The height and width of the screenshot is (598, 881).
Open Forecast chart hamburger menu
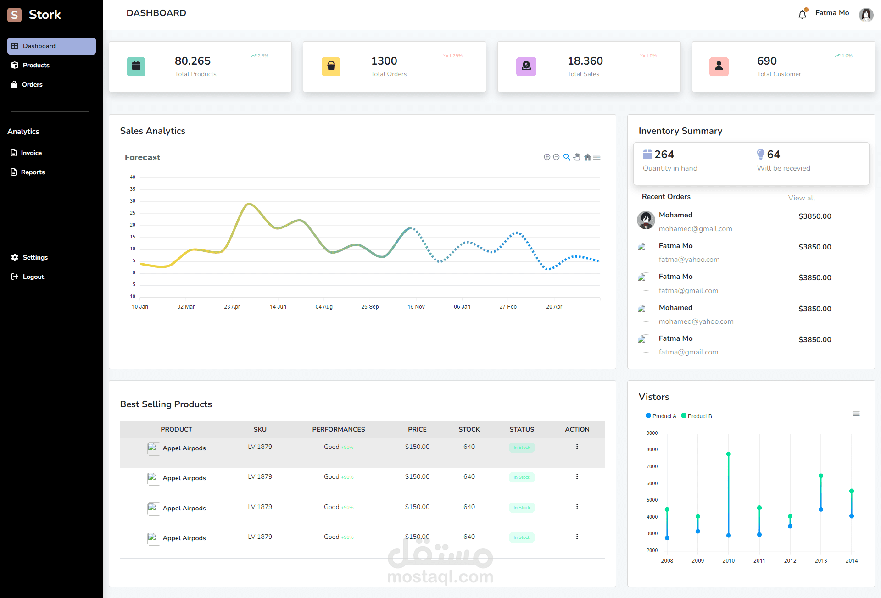pyautogui.click(x=597, y=157)
